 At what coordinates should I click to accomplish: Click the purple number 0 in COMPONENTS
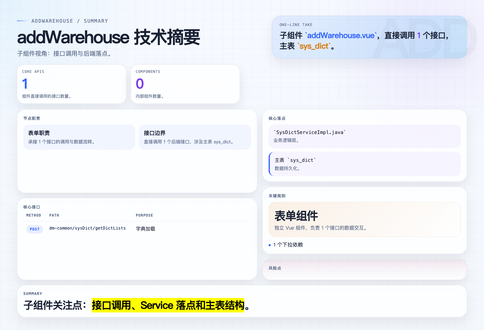pyautogui.click(x=140, y=84)
